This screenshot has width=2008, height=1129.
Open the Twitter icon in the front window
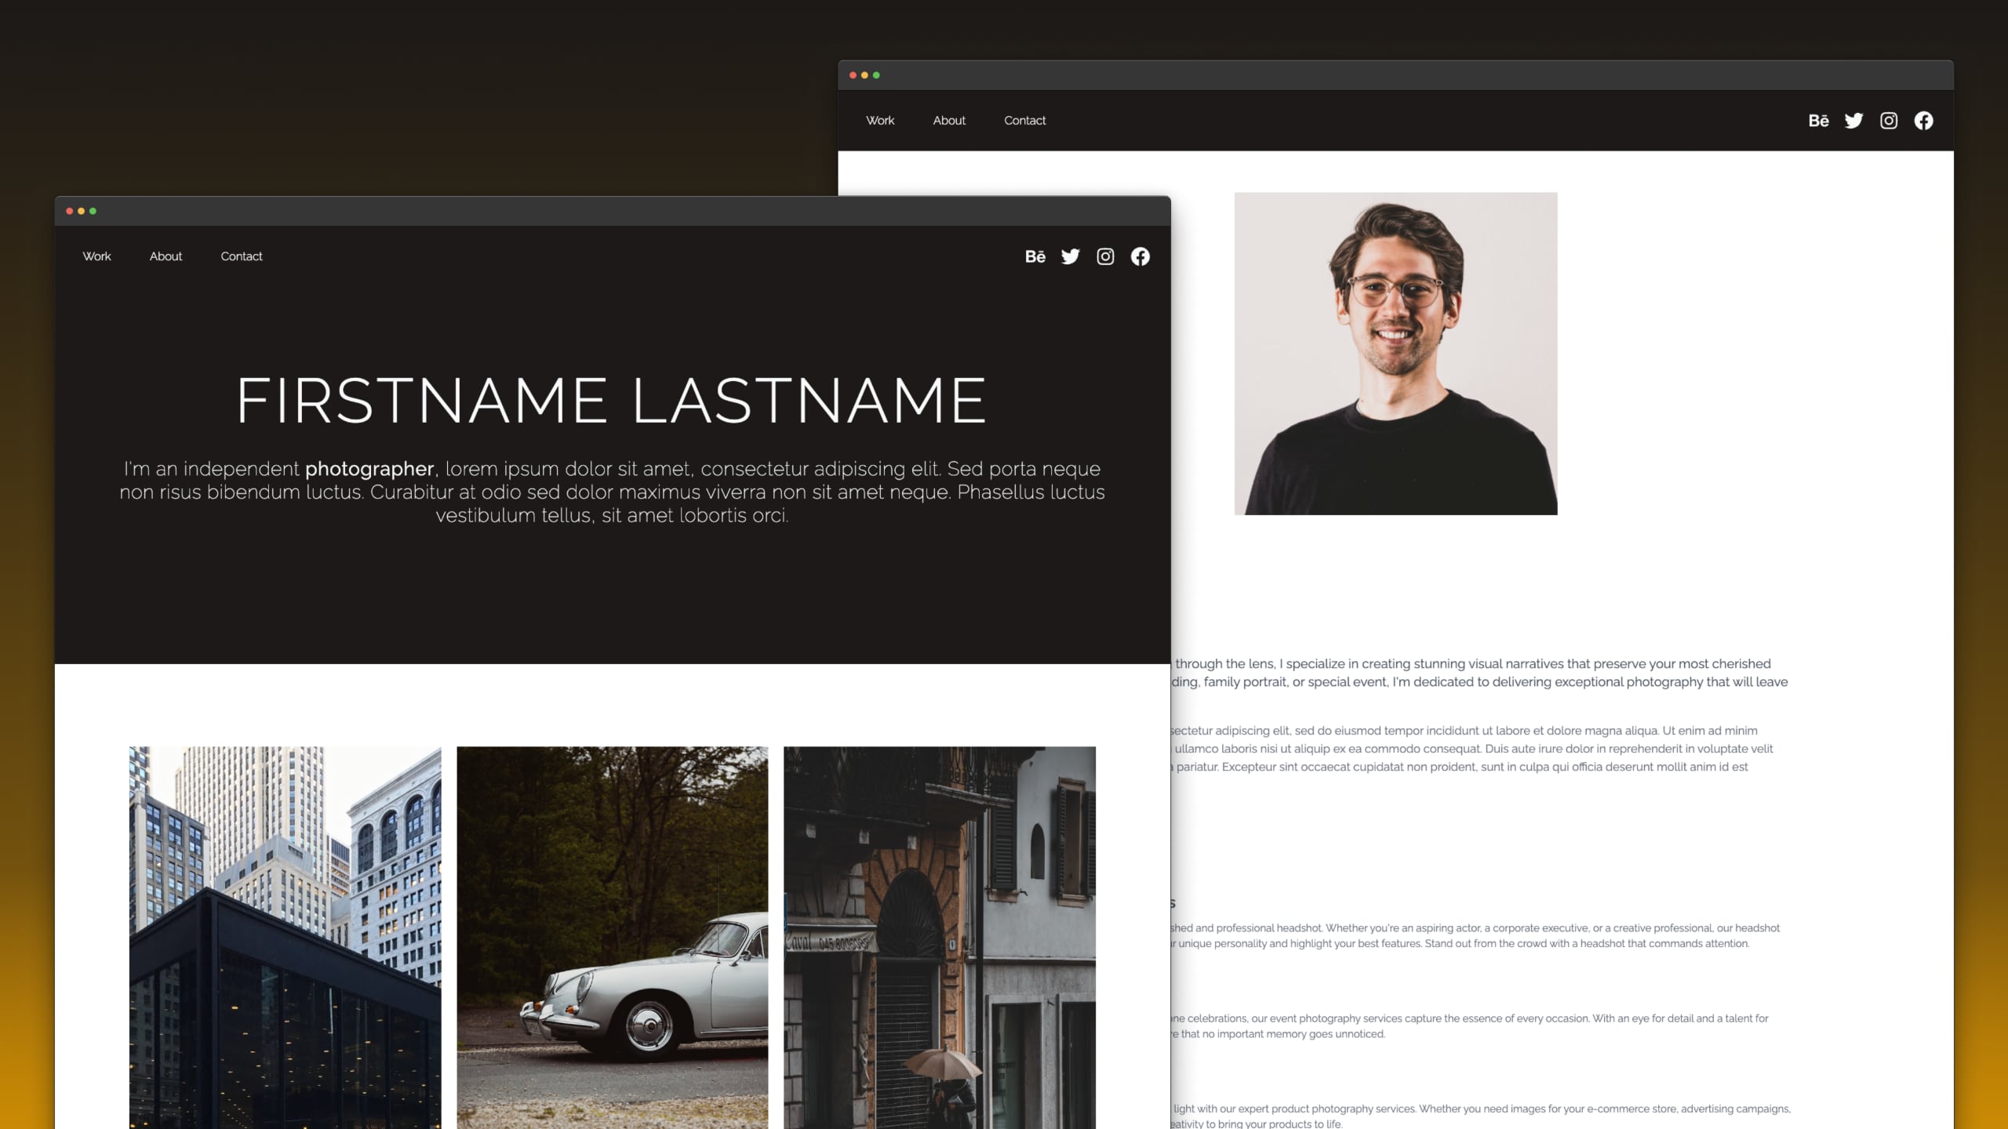point(1070,256)
